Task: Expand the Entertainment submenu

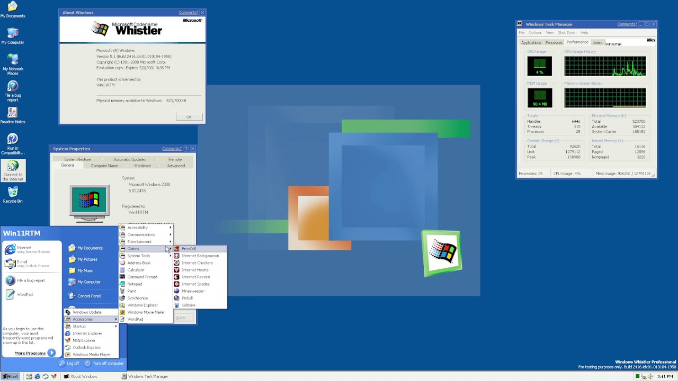Action: pos(146,242)
